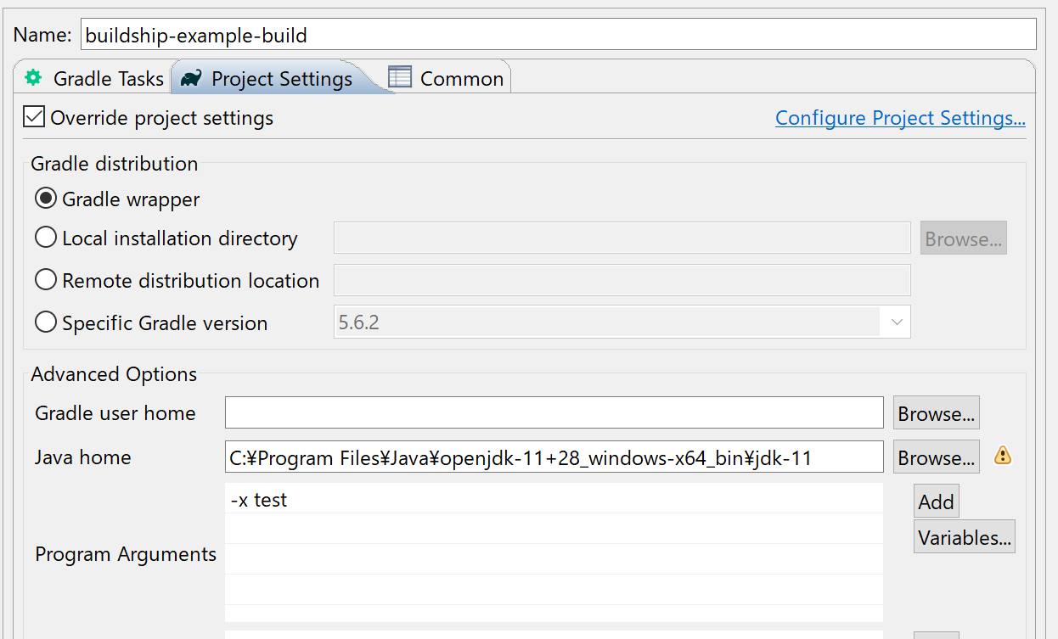
Task: Open the Configure Project Settings link
Action: coord(900,117)
